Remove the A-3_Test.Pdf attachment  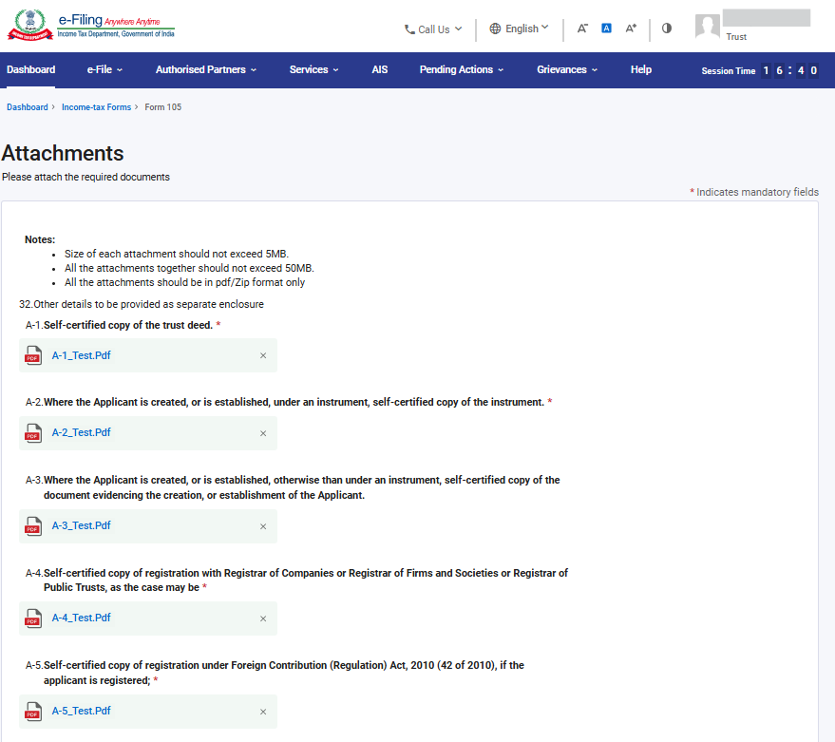pyautogui.click(x=263, y=526)
